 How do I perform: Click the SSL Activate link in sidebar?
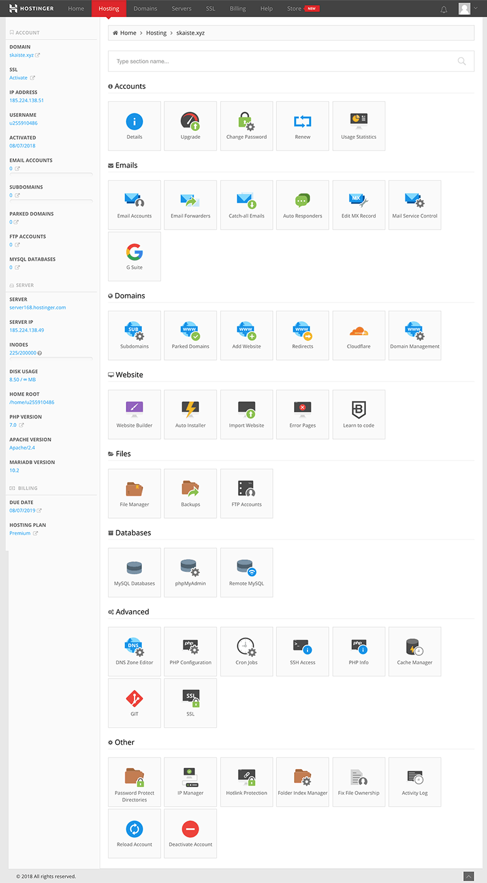pos(18,77)
